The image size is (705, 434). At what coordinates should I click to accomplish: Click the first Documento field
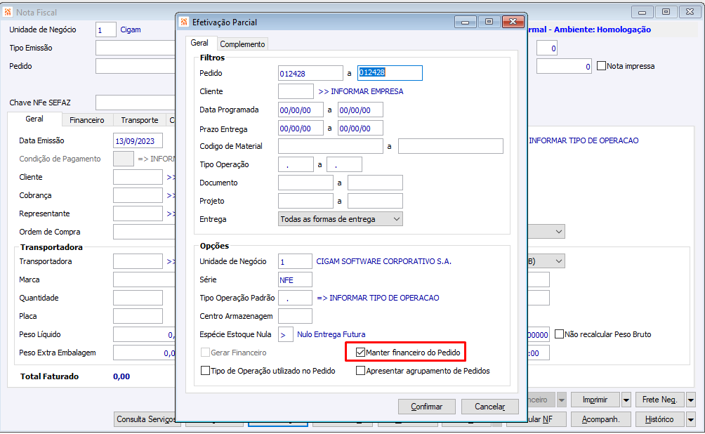pyautogui.click(x=305, y=183)
